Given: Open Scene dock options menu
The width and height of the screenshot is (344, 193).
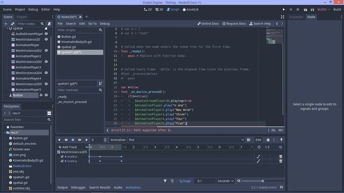Looking at the screenshot, I should point(53,17).
